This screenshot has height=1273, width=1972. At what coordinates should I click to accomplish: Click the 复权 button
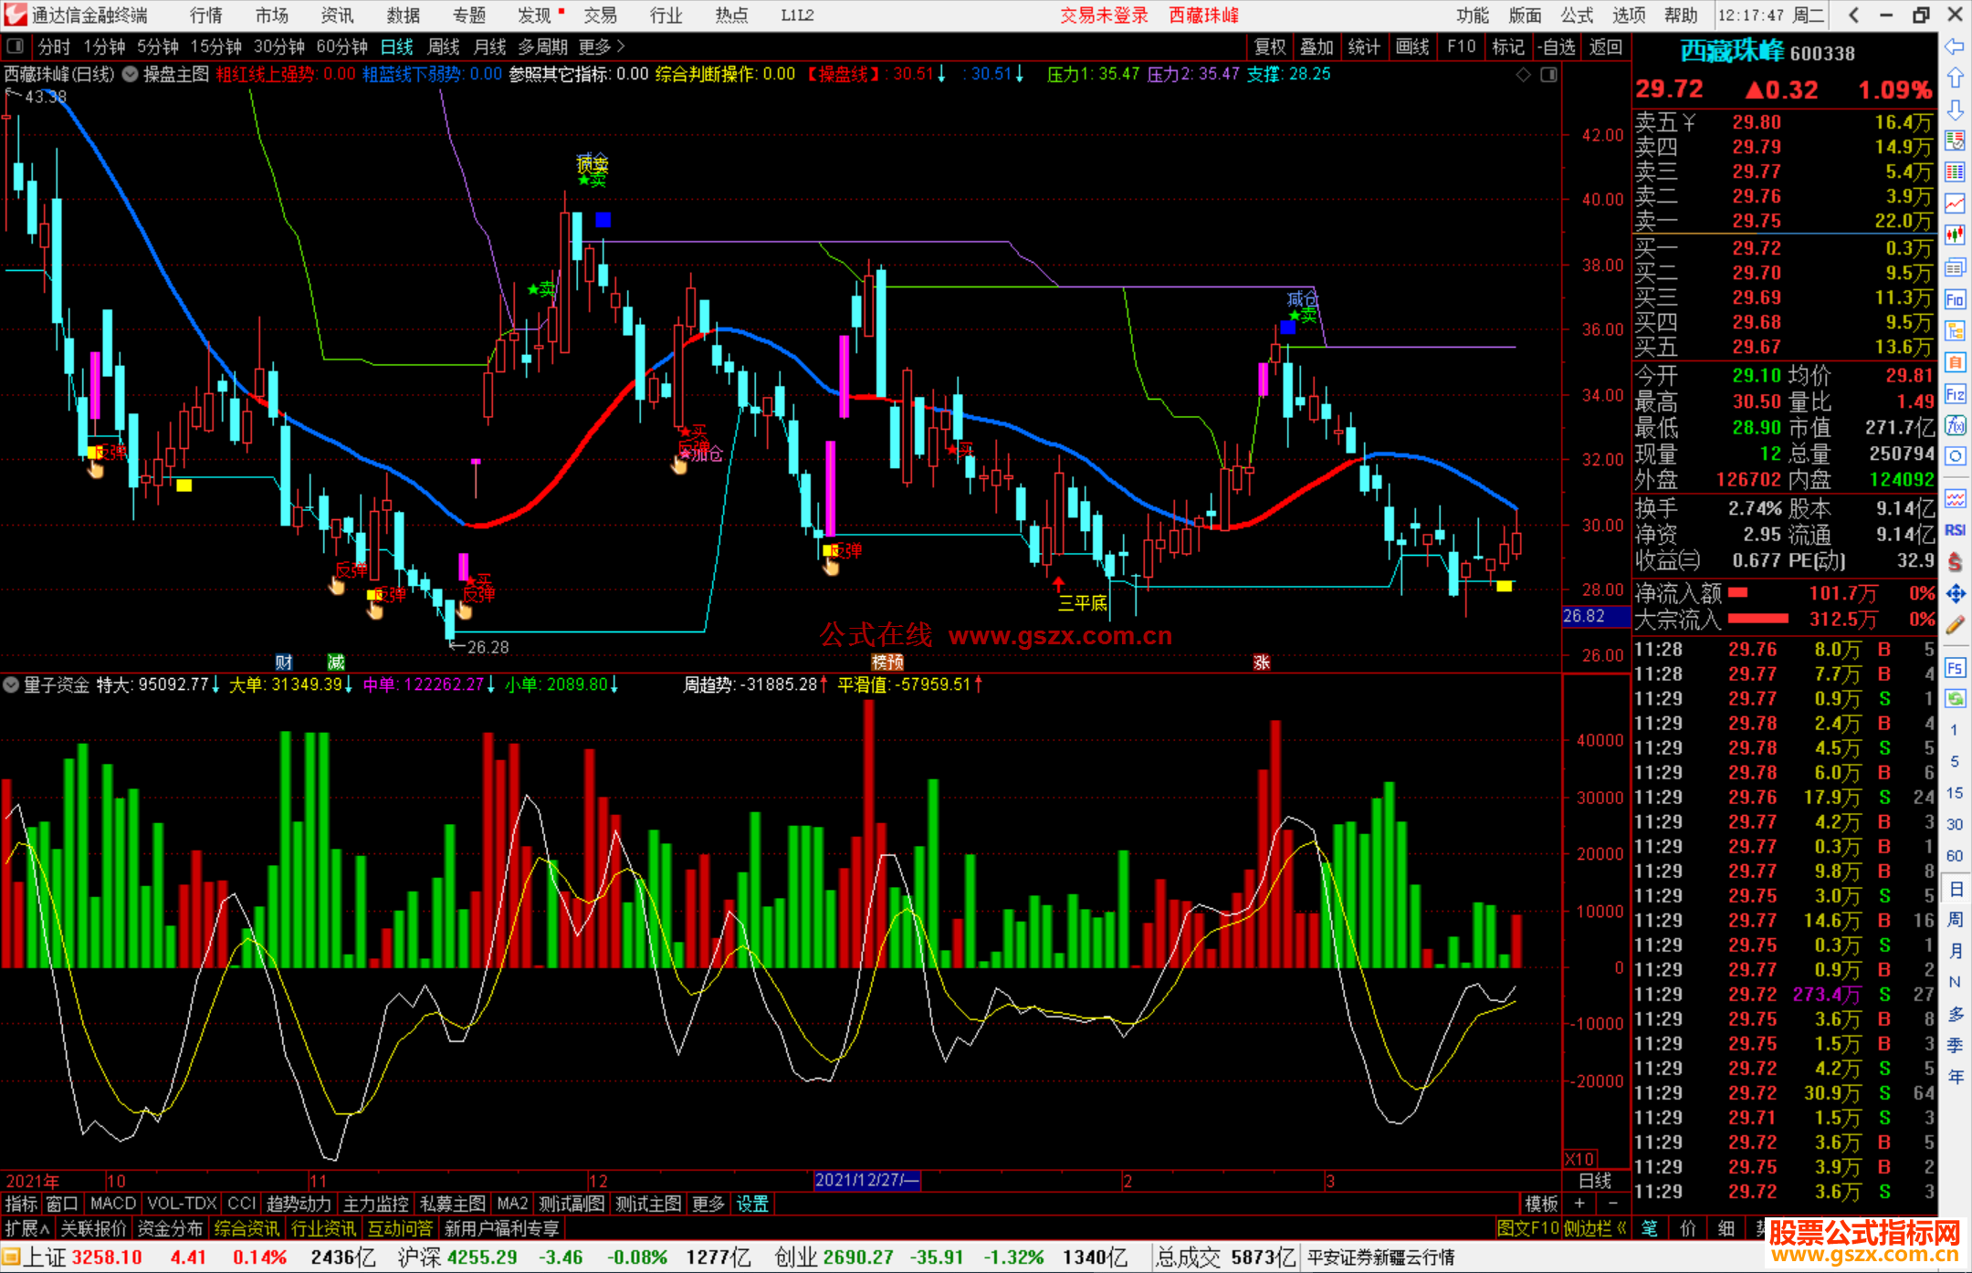point(1270,47)
